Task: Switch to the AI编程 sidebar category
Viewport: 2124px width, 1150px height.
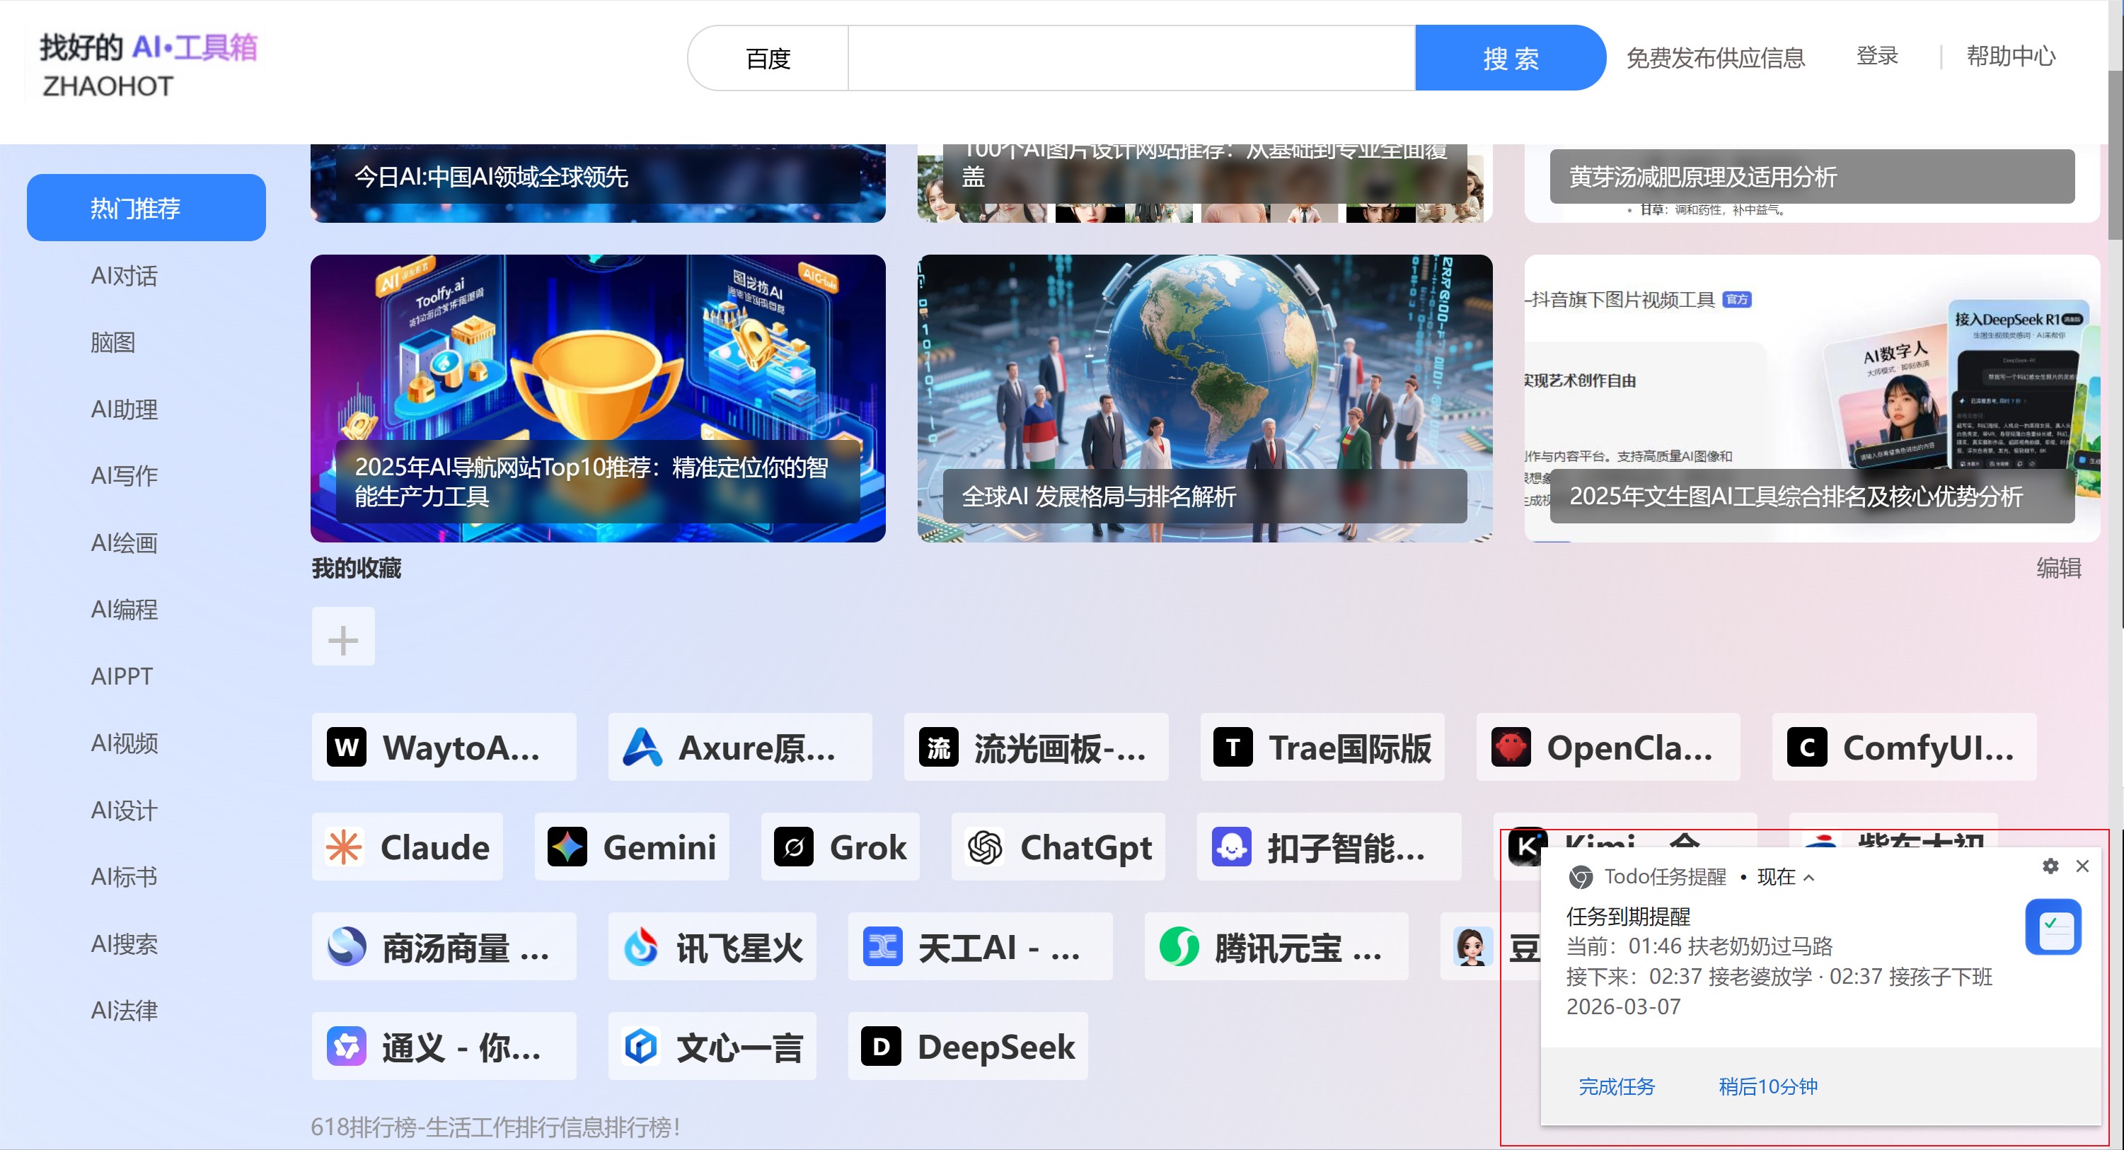Action: (x=124, y=609)
